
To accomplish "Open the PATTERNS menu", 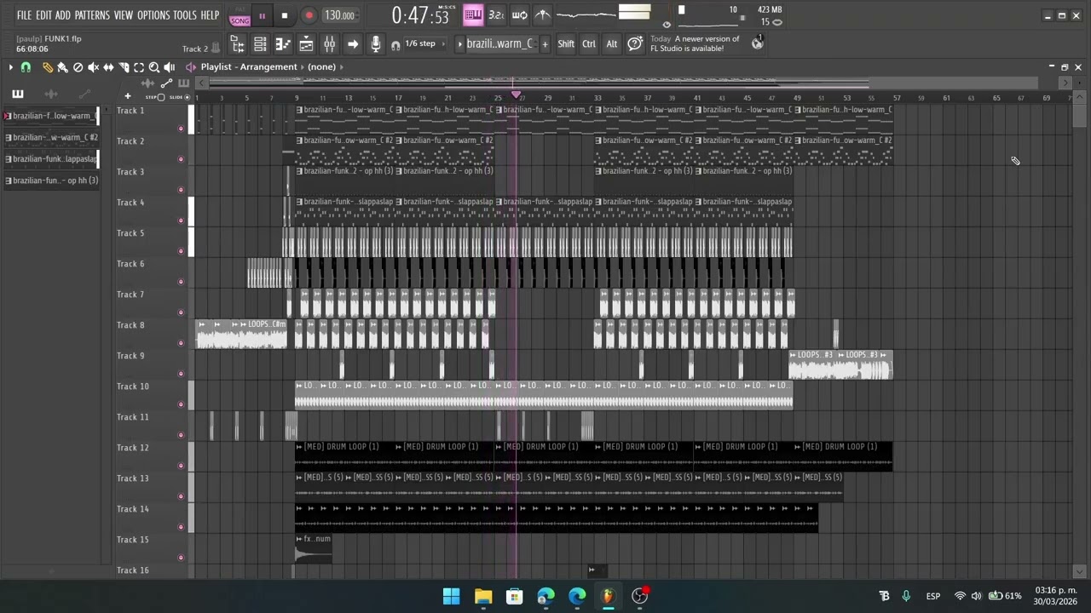I will click(x=92, y=15).
